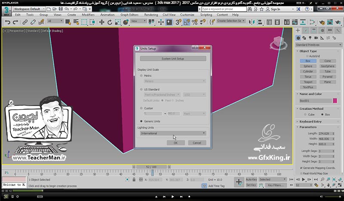Click the KMPlayer volume slider
The height and width of the screenshot is (201, 344).
click(334, 197)
